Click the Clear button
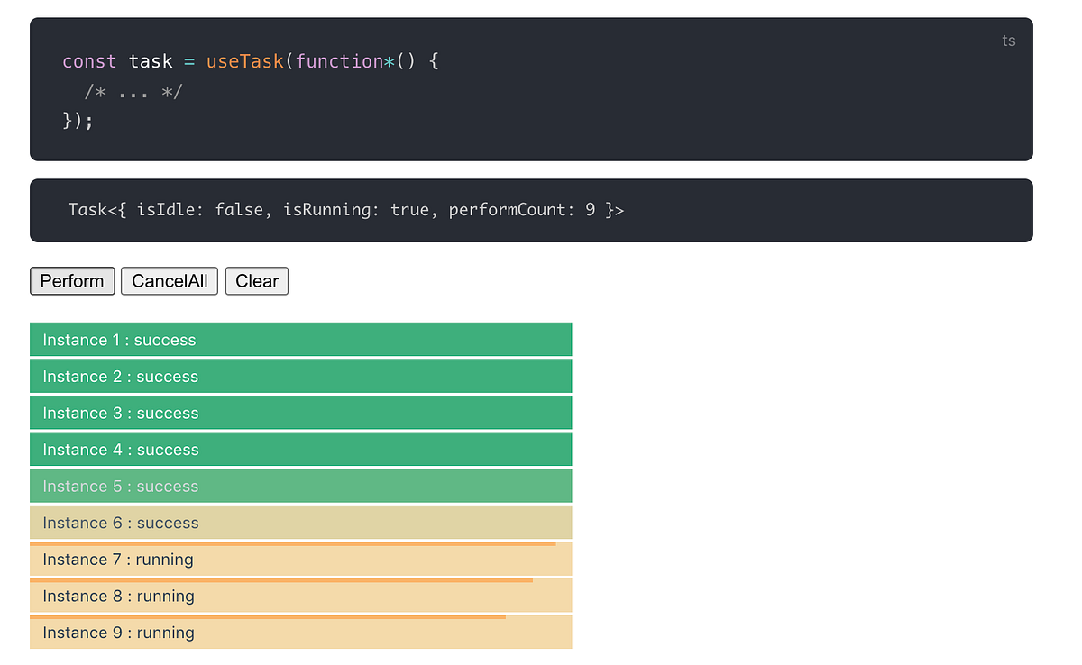 (x=257, y=280)
